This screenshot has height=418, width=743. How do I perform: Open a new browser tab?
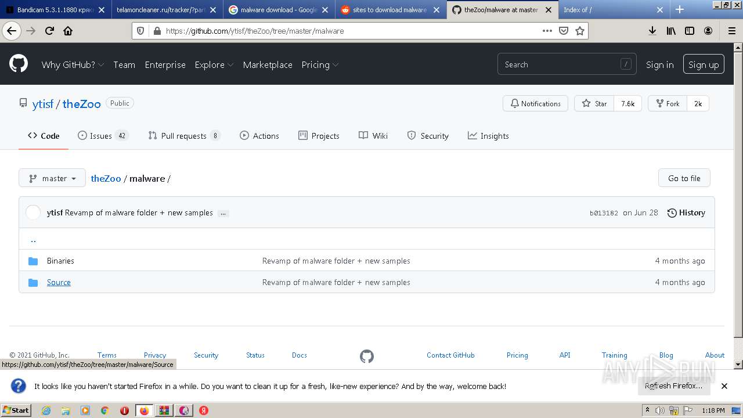(x=680, y=9)
